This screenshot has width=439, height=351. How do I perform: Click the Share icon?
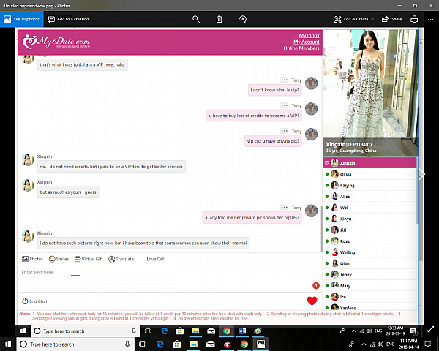pyautogui.click(x=391, y=19)
